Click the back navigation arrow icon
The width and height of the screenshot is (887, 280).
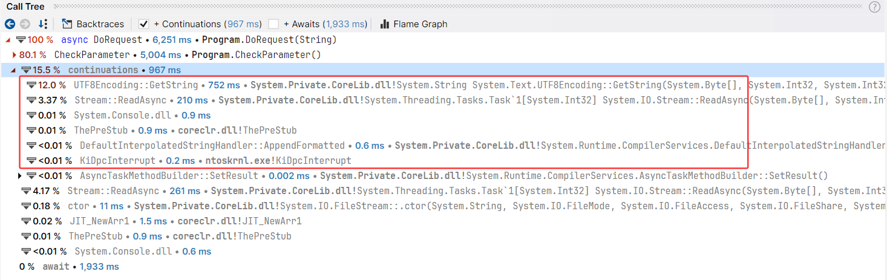pos(10,24)
